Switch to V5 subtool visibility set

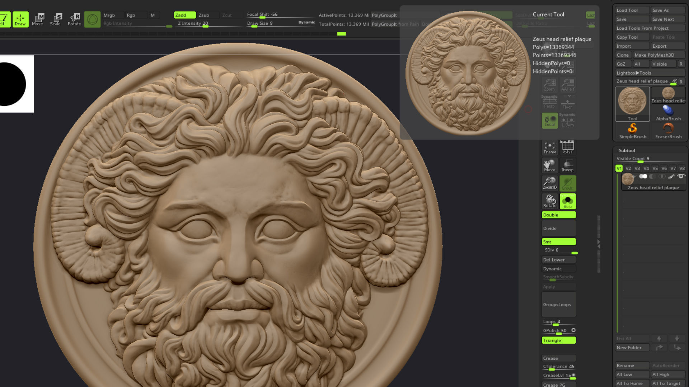point(655,168)
